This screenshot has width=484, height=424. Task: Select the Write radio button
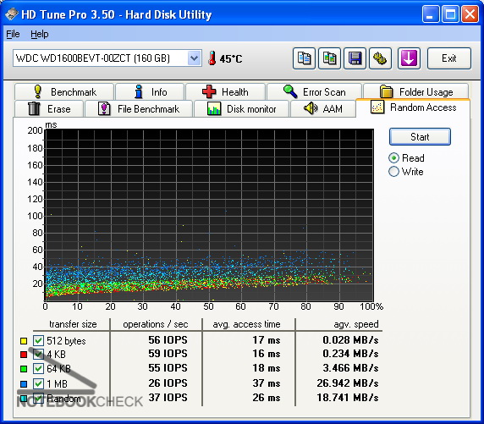point(393,172)
